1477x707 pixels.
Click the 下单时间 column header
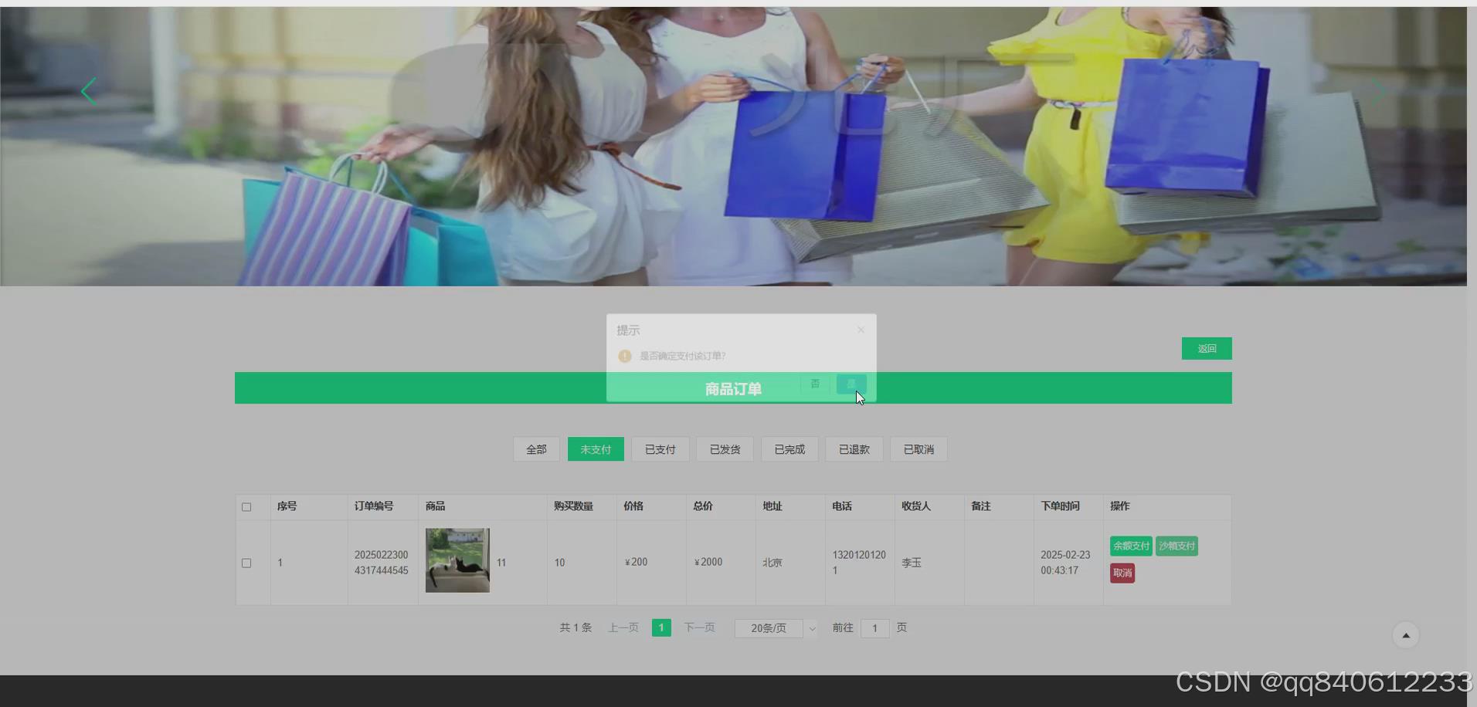pos(1060,506)
